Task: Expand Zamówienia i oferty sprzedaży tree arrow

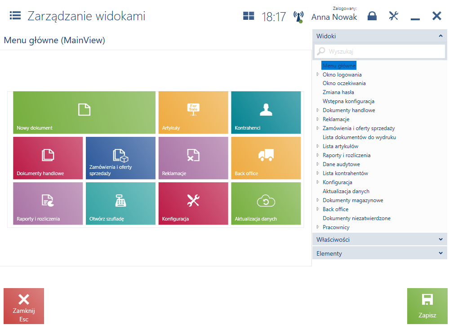Action: pyautogui.click(x=318, y=128)
